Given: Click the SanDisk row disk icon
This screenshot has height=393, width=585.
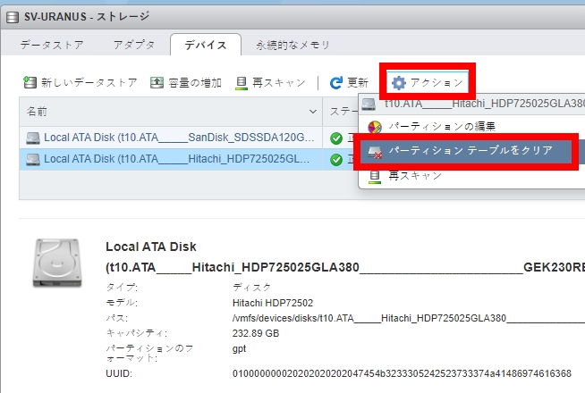Looking at the screenshot, I should (x=33, y=138).
